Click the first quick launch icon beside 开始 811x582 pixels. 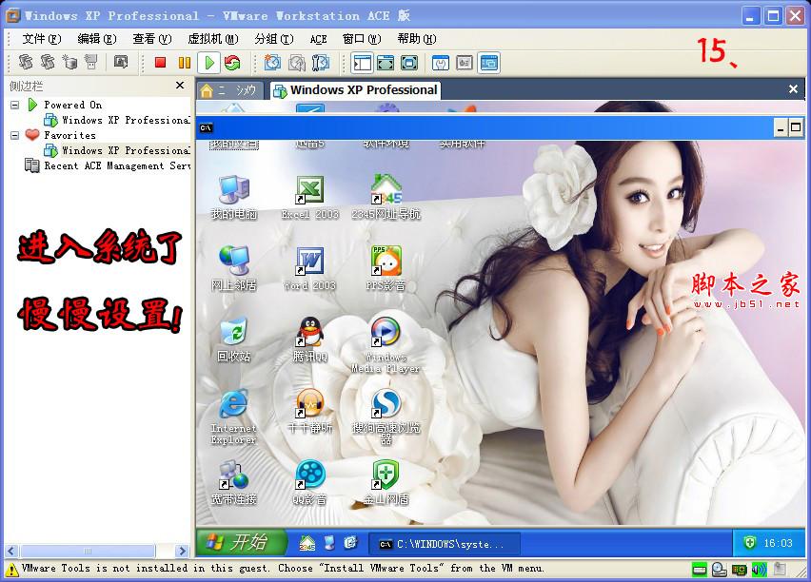point(307,543)
